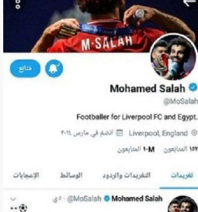Screen dimensions: 198x212
Task: Open Mohamed Salah's circular profile picture
Action: point(173,57)
